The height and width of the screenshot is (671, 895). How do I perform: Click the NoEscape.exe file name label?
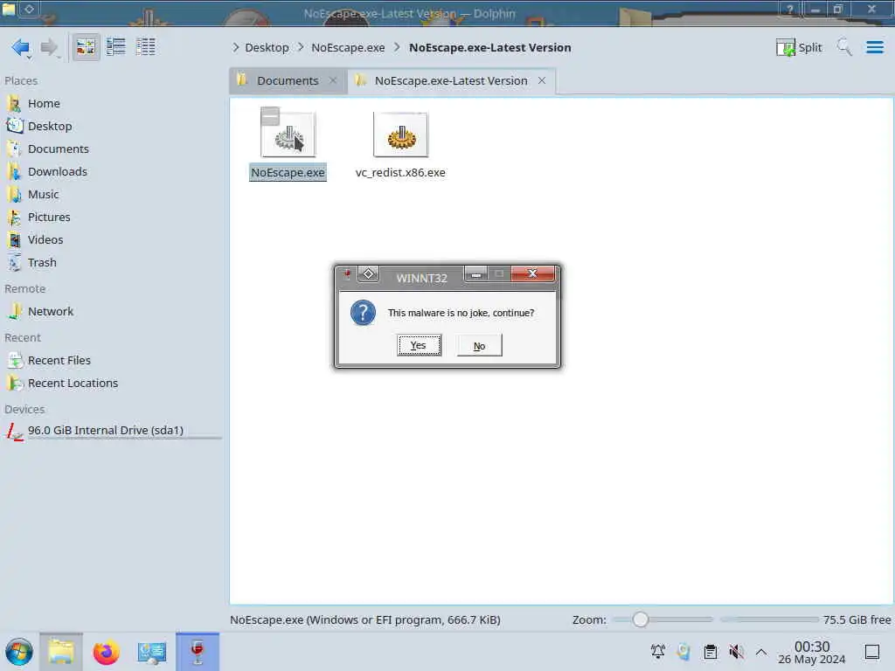click(x=288, y=173)
